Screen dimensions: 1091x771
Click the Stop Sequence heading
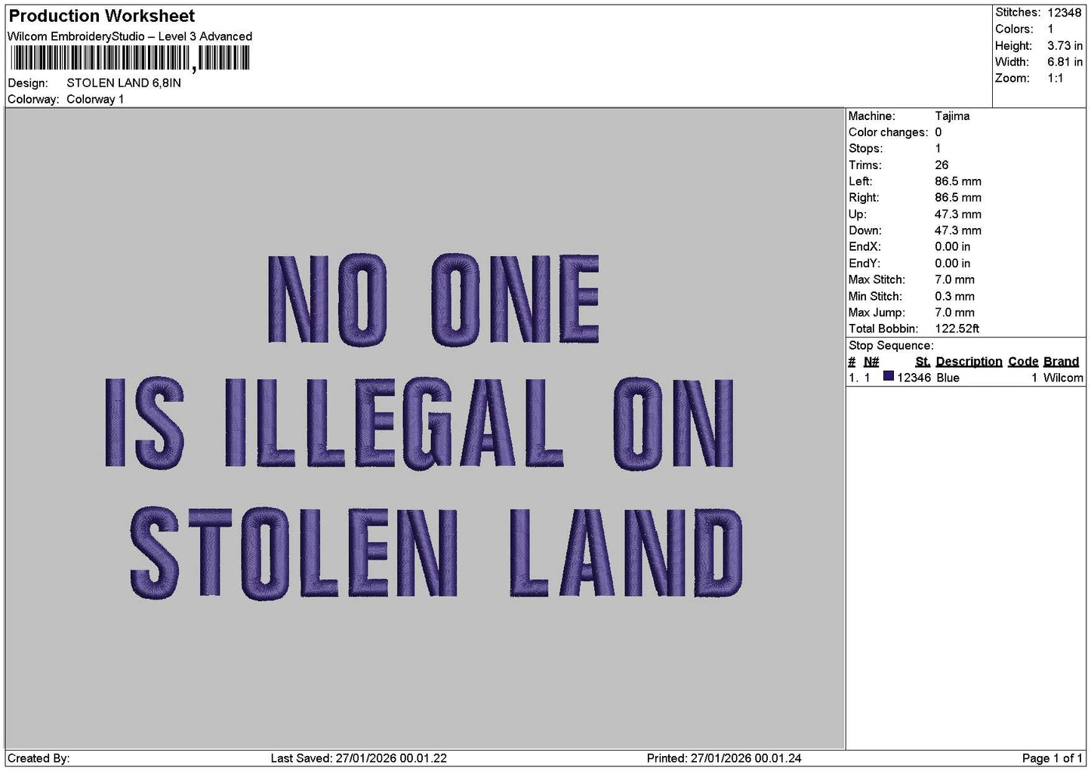coord(891,346)
